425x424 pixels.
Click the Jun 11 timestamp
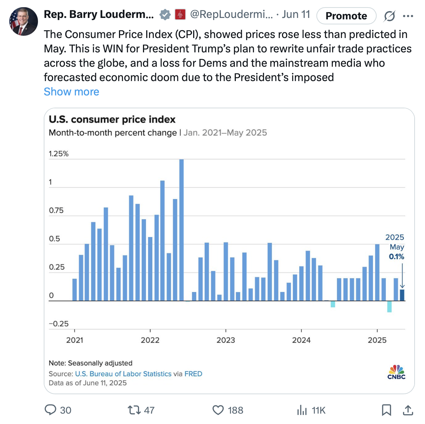[296, 15]
